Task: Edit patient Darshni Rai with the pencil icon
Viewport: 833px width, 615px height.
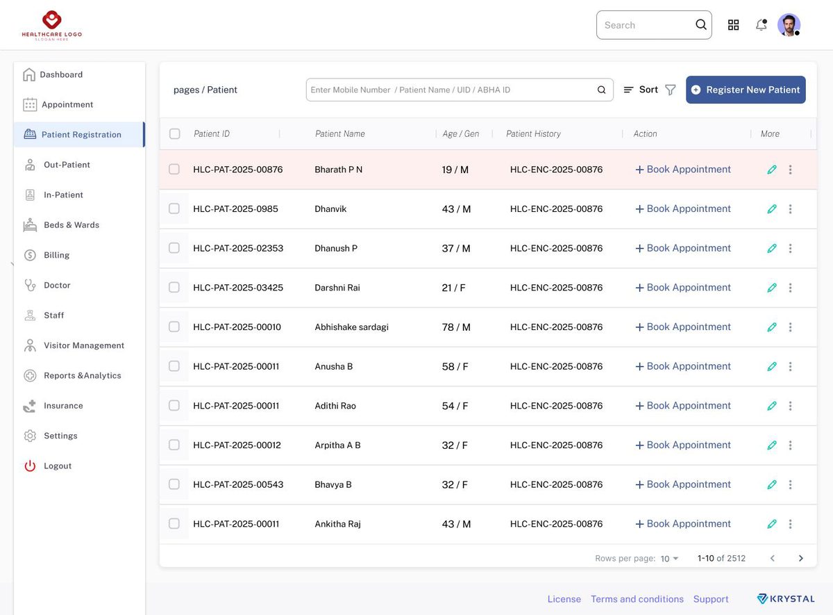Action: [772, 288]
